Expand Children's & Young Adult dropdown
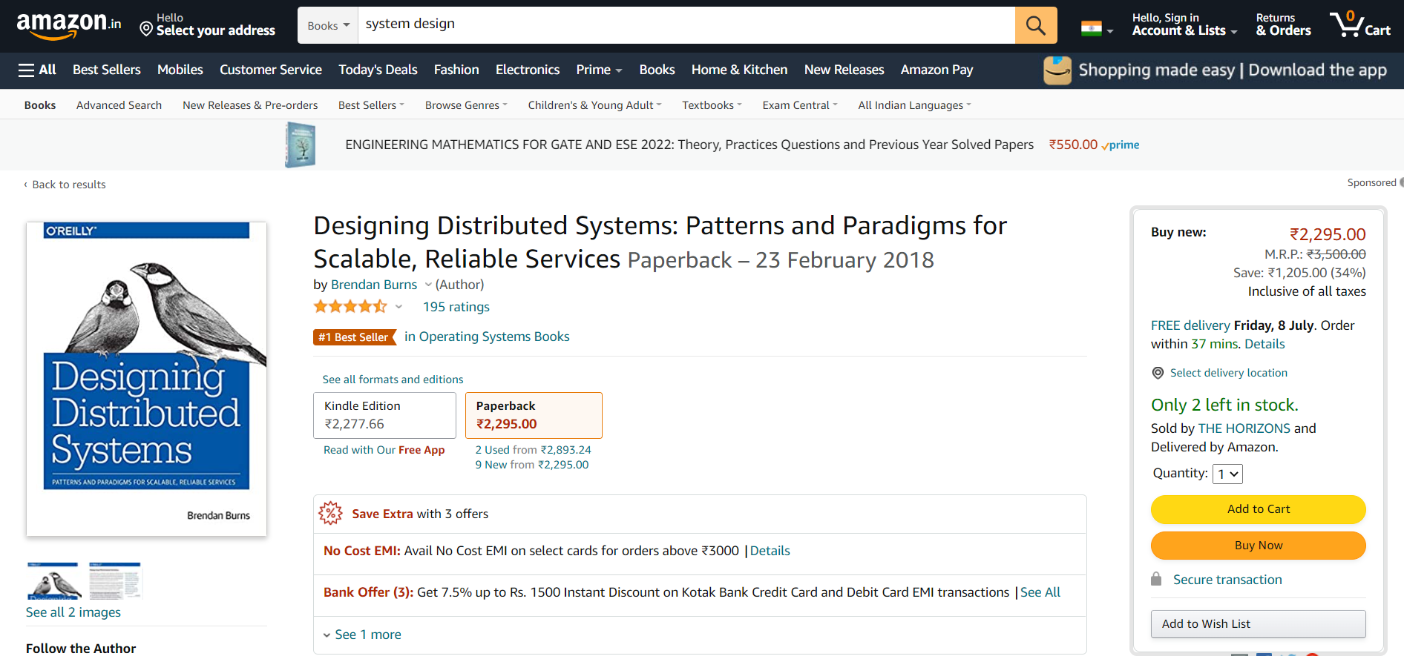Image resolution: width=1404 pixels, height=656 pixels. [x=594, y=105]
